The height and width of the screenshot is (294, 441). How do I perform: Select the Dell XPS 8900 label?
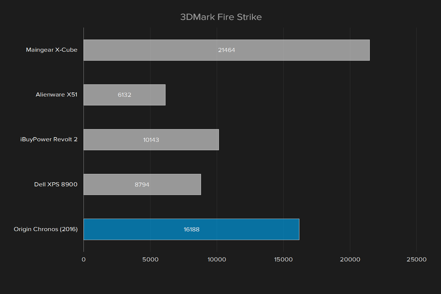point(56,184)
